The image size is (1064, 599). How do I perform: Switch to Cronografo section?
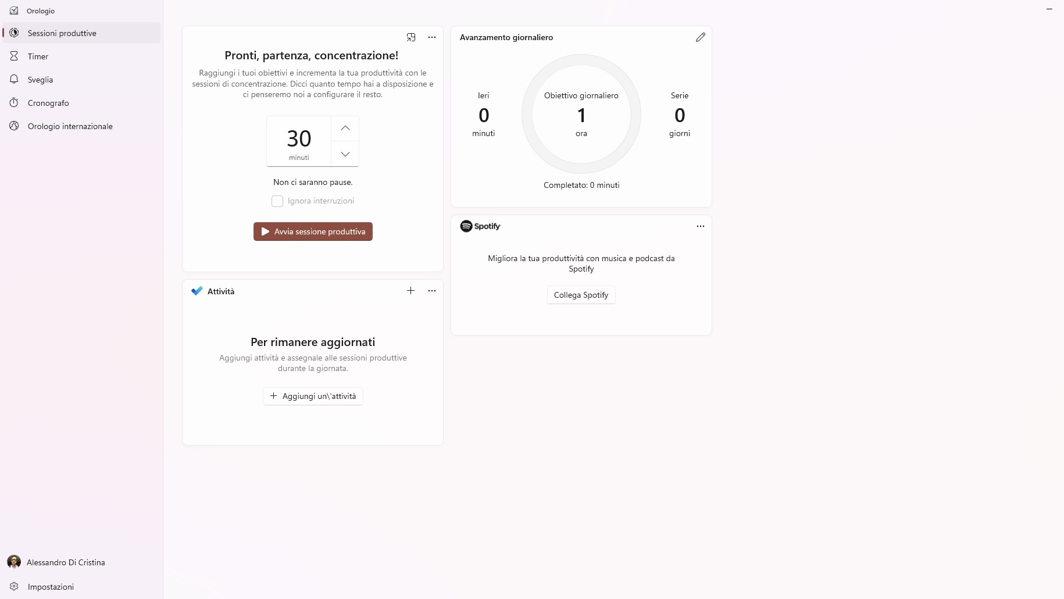(x=48, y=103)
